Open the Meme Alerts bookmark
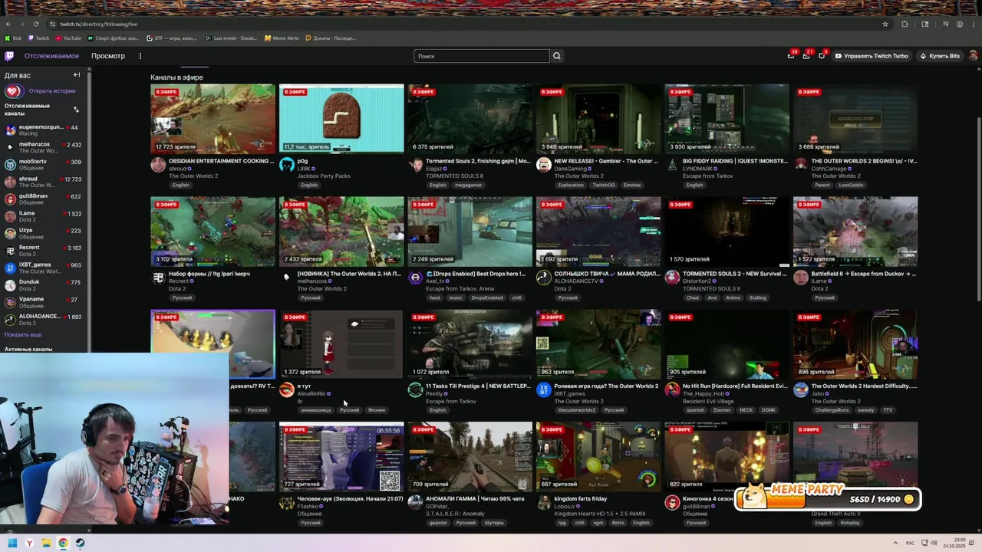The height and width of the screenshot is (552, 982). click(x=282, y=38)
